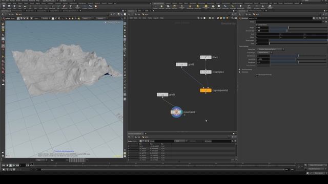Select the line1 node
328x184 pixels.
click(x=206, y=57)
